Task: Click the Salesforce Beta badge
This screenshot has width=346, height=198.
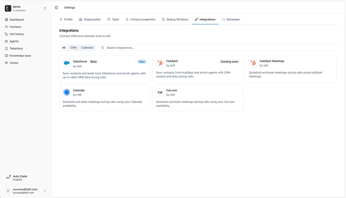Action: [x=94, y=62]
